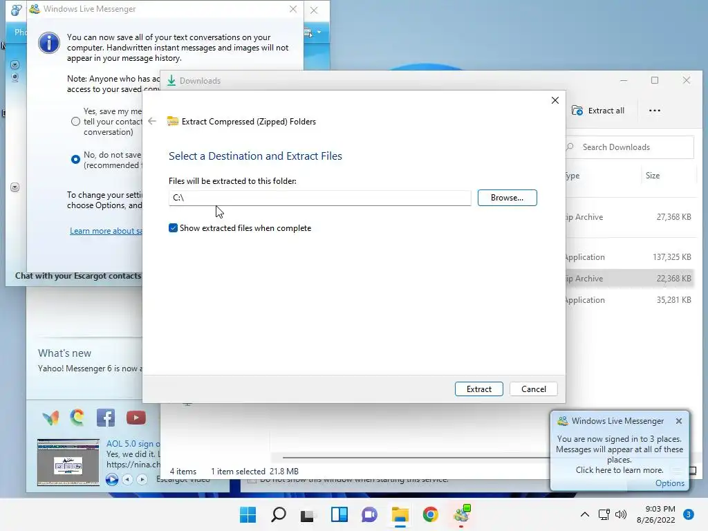Play the Escargot video

(112, 479)
